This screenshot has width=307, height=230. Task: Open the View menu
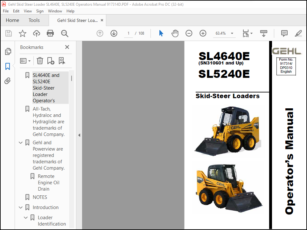[28, 11]
